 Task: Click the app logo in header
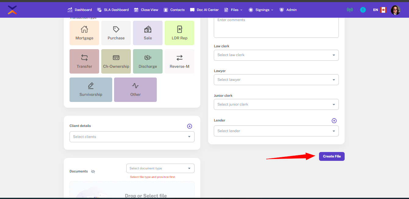coord(12,10)
